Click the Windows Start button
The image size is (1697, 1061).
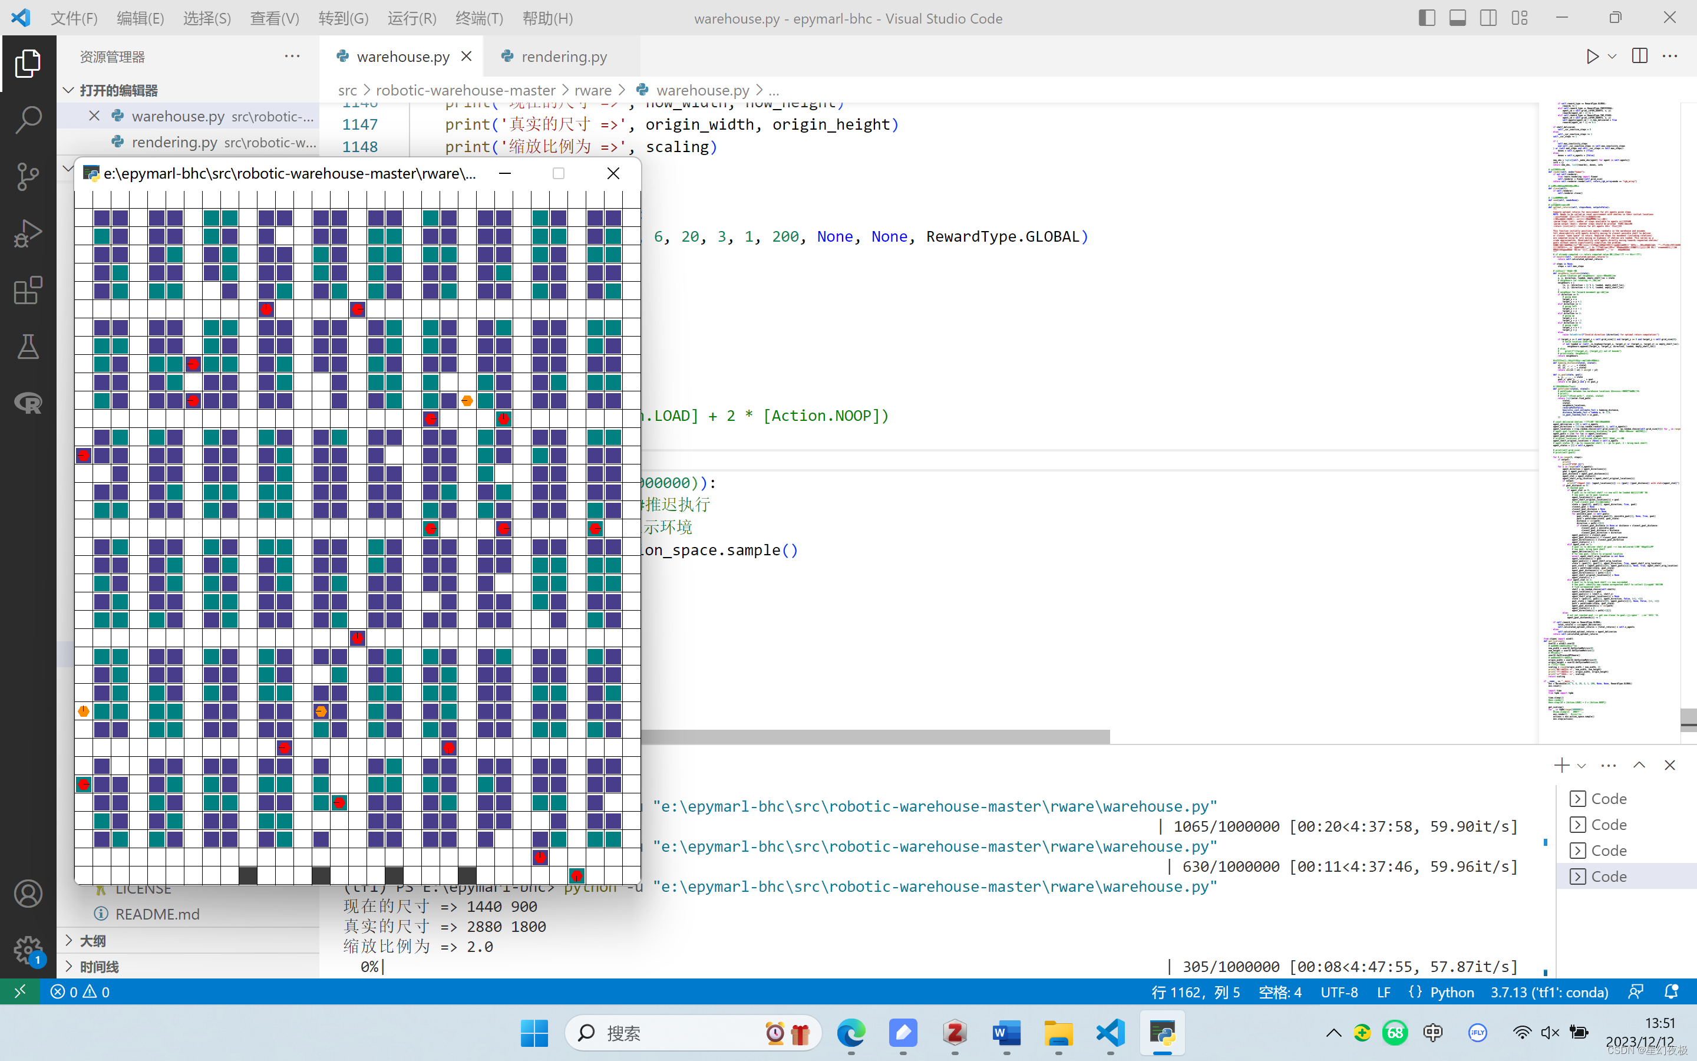pos(534,1032)
